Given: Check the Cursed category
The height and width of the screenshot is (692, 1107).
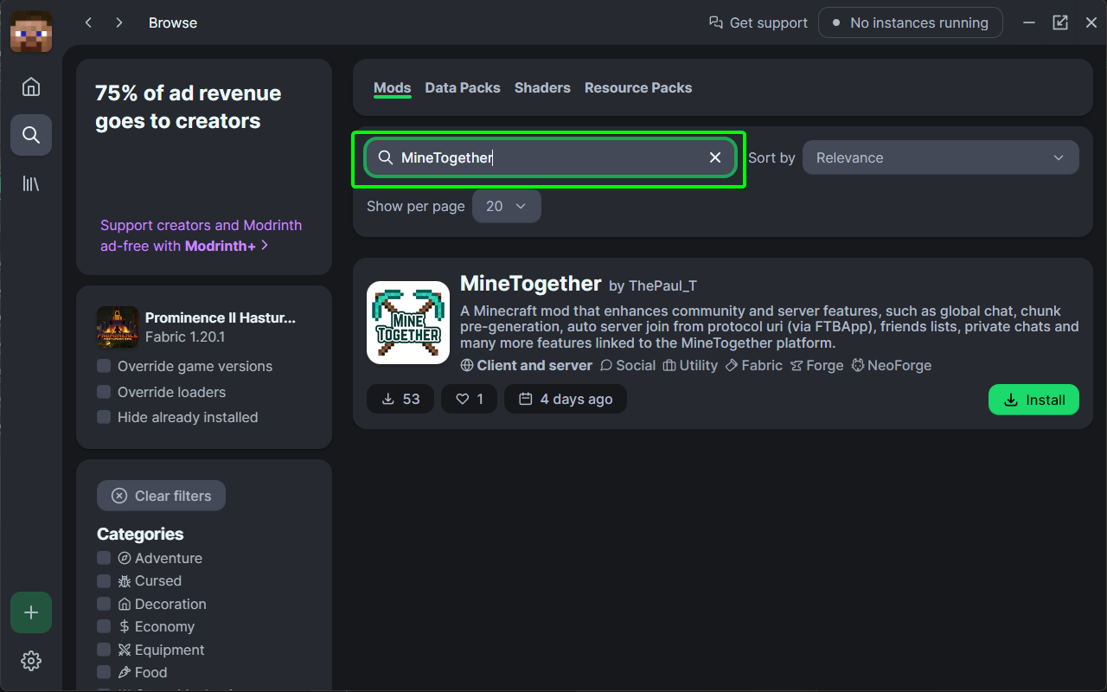Looking at the screenshot, I should point(104,580).
